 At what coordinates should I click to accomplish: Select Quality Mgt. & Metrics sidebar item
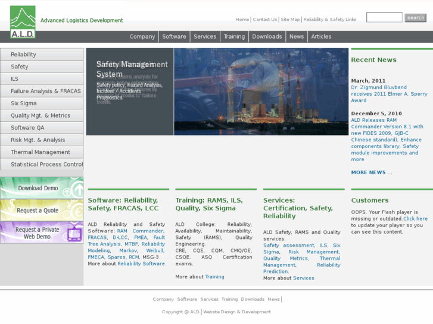click(42, 115)
